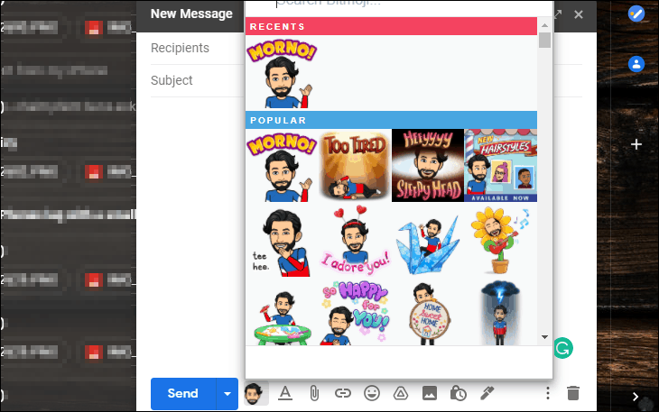Insert a link with the chain icon
Image resolution: width=659 pixels, height=412 pixels.
click(343, 394)
